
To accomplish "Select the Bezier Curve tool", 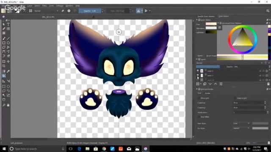I will tap(4, 52).
